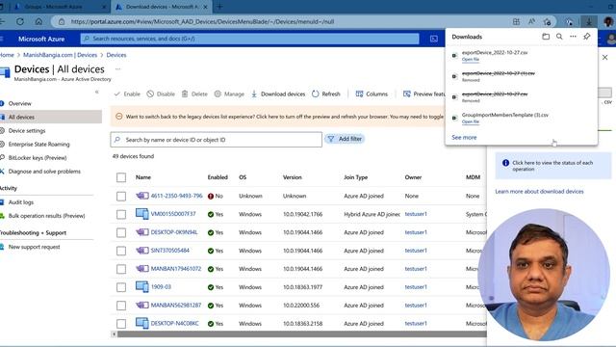Viewport: 616px width, 347px height.
Task: Check box for device MANBAN562981287
Action: point(121,306)
